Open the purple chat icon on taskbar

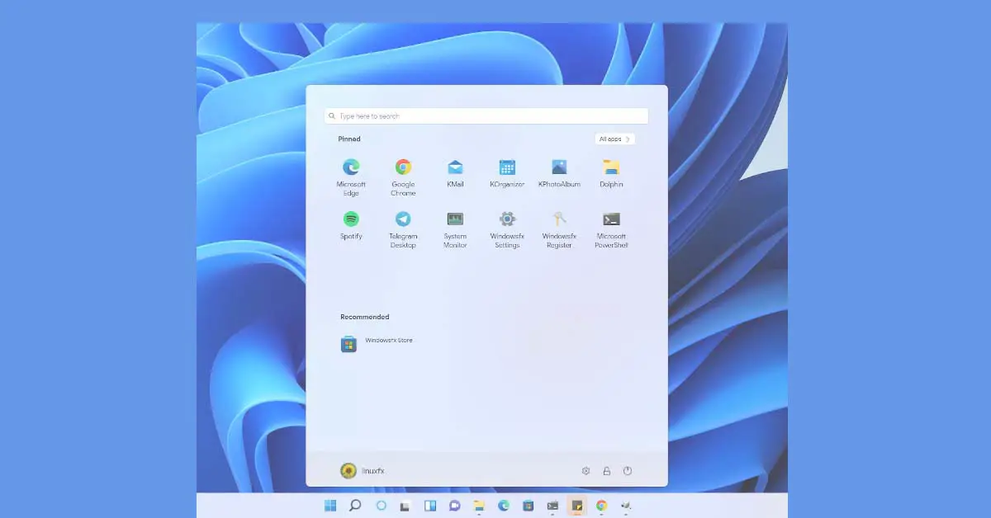coord(454,506)
